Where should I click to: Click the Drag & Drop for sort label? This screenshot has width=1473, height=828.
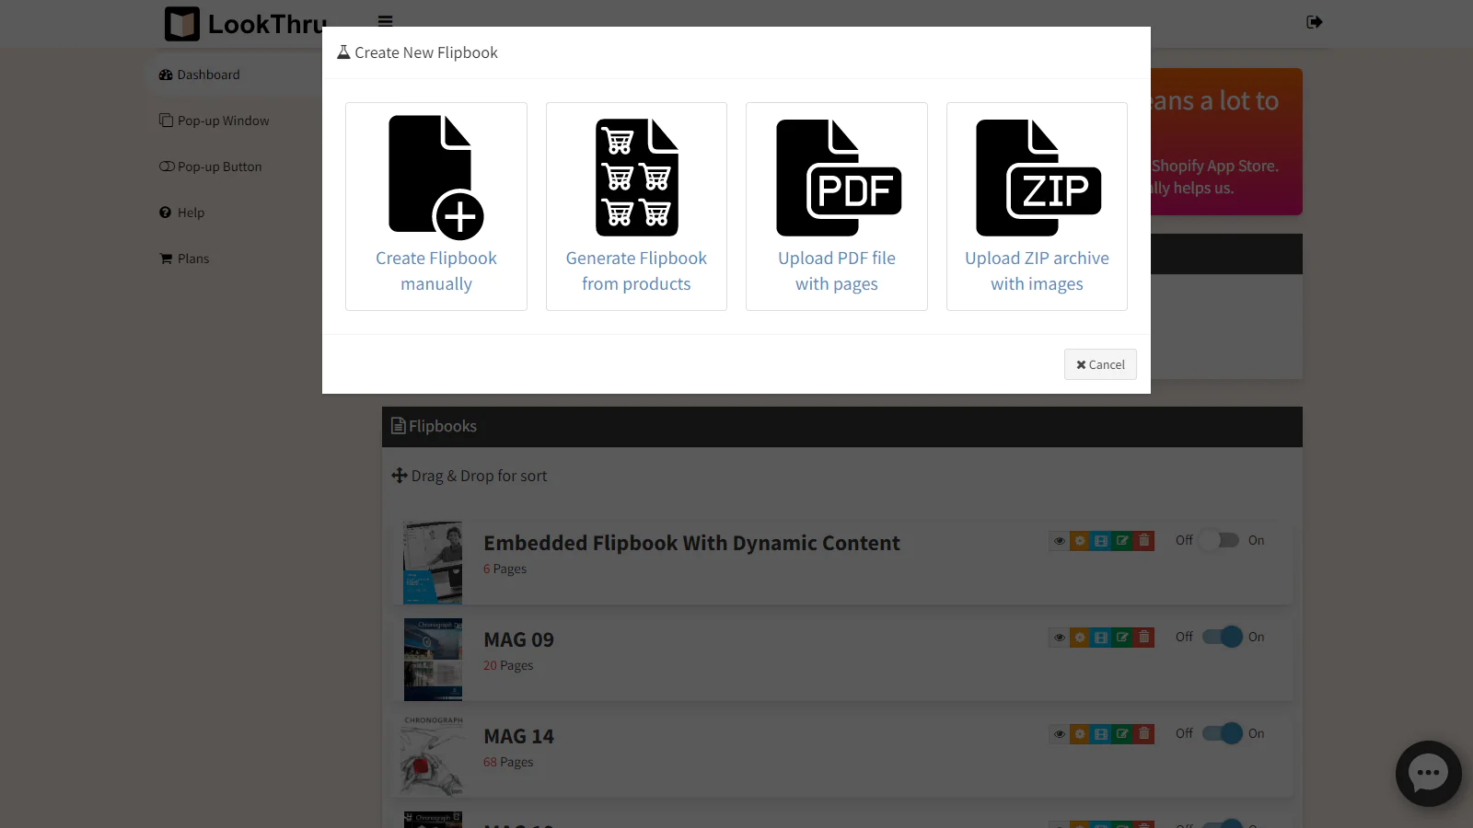[470, 476]
